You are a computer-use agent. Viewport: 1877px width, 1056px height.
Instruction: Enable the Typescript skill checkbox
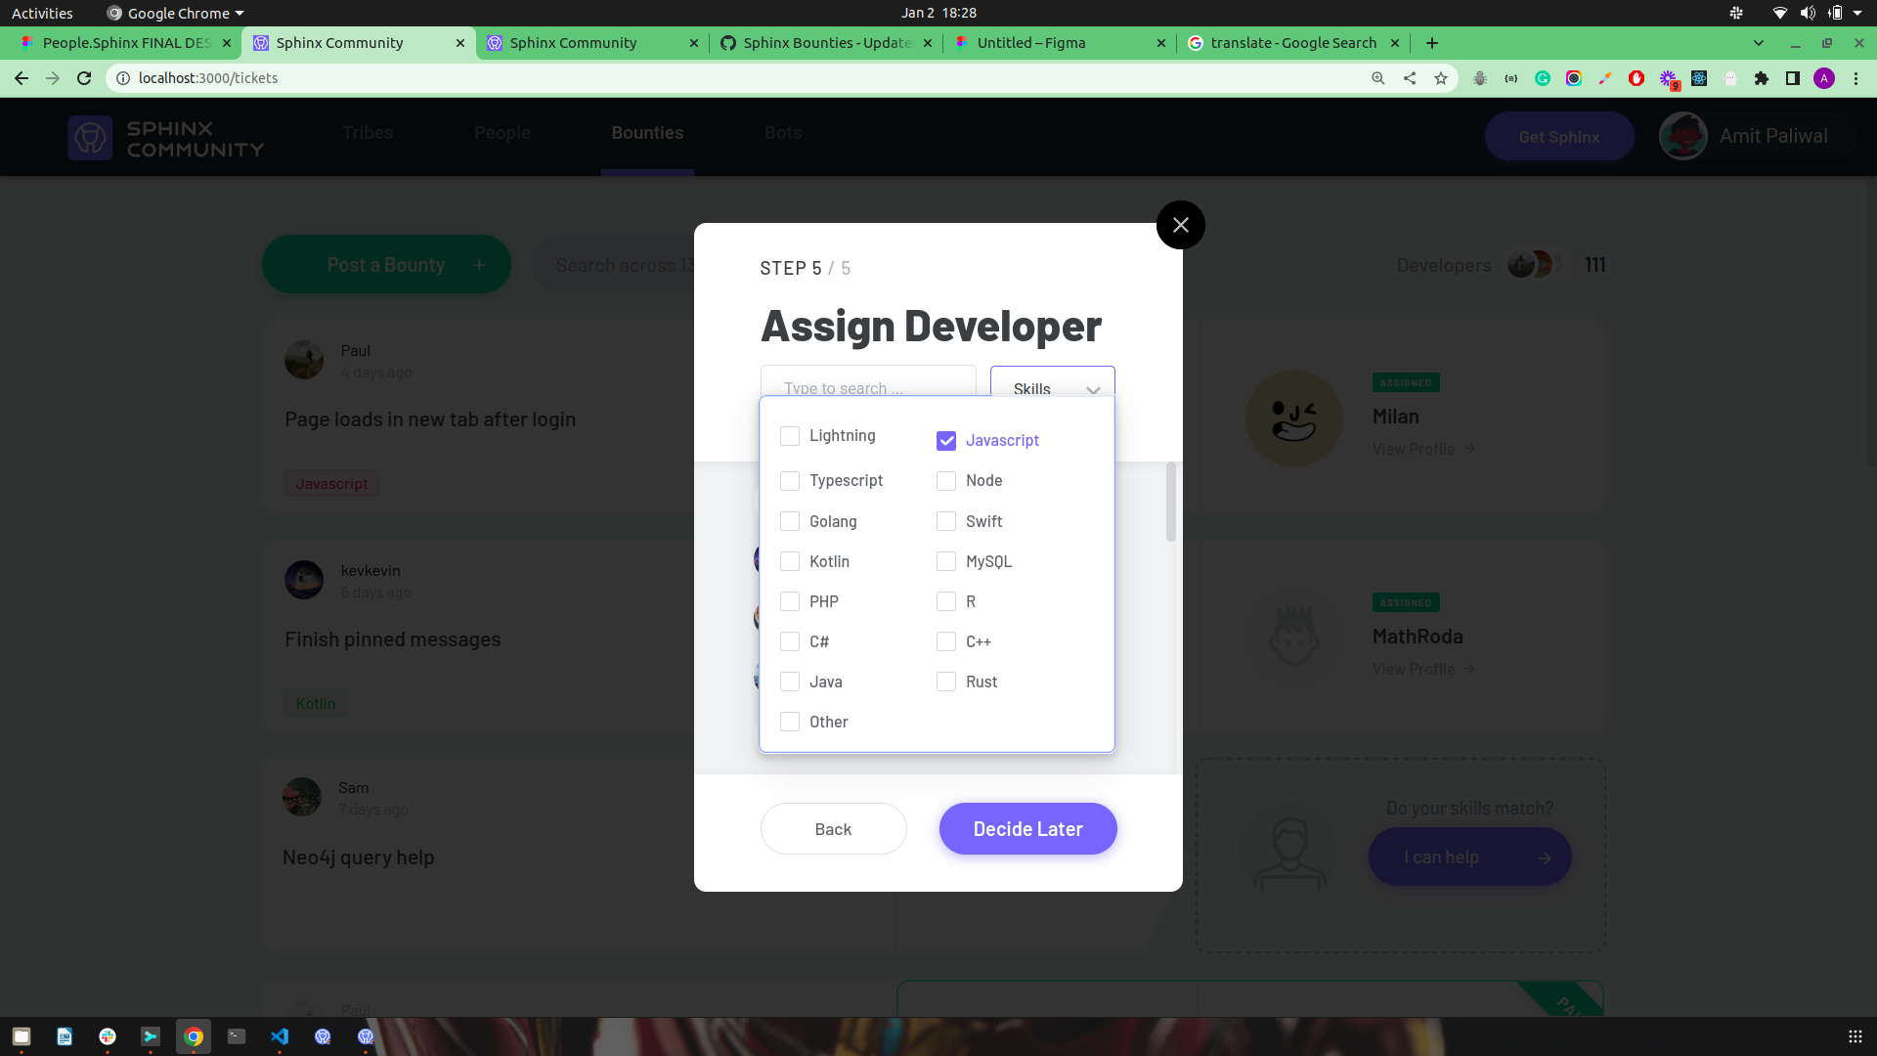pyautogui.click(x=790, y=480)
